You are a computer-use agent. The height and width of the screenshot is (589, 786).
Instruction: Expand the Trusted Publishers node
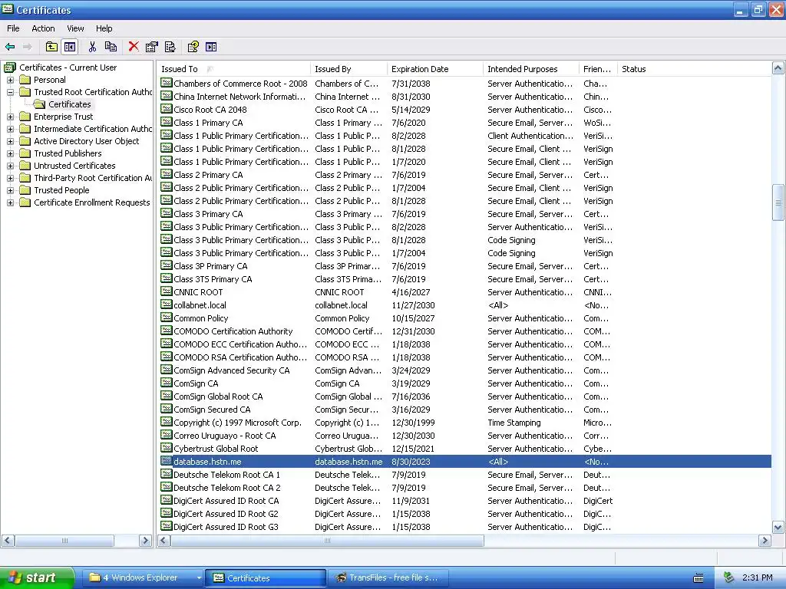point(10,153)
